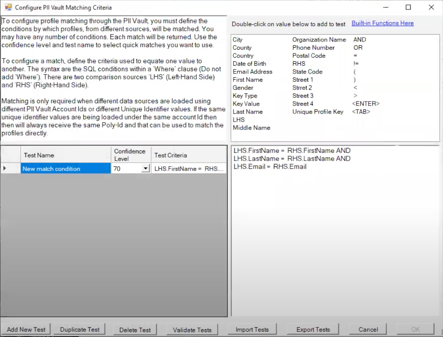
Task: Close the Configure PII Vault Matching Criteria window
Action: pyautogui.click(x=431, y=7)
